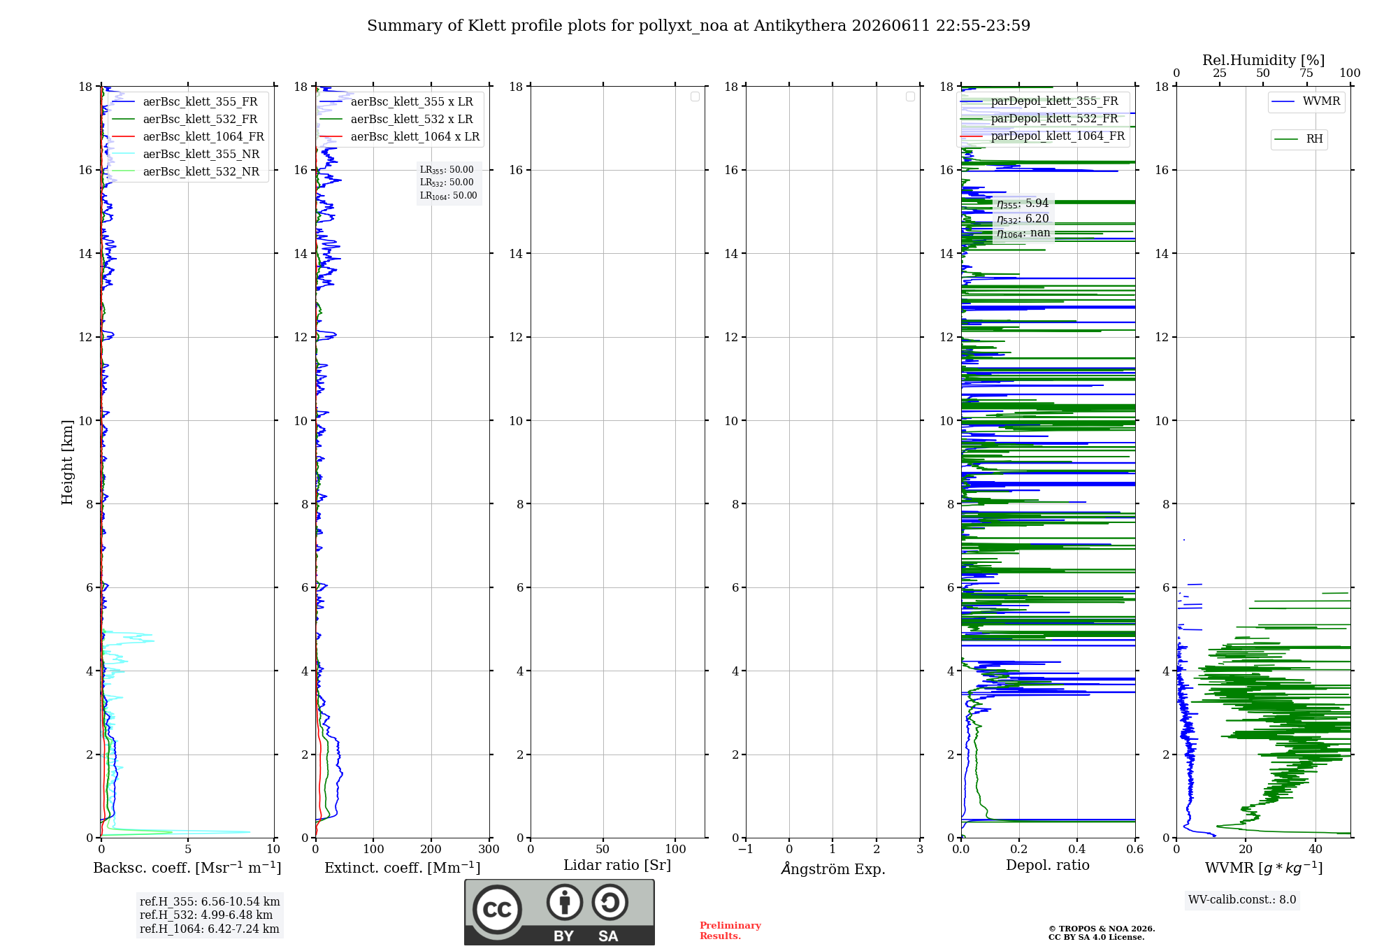
Task: Click the TROPOS & NOA 2026 copyright text
Action: coord(1102,929)
